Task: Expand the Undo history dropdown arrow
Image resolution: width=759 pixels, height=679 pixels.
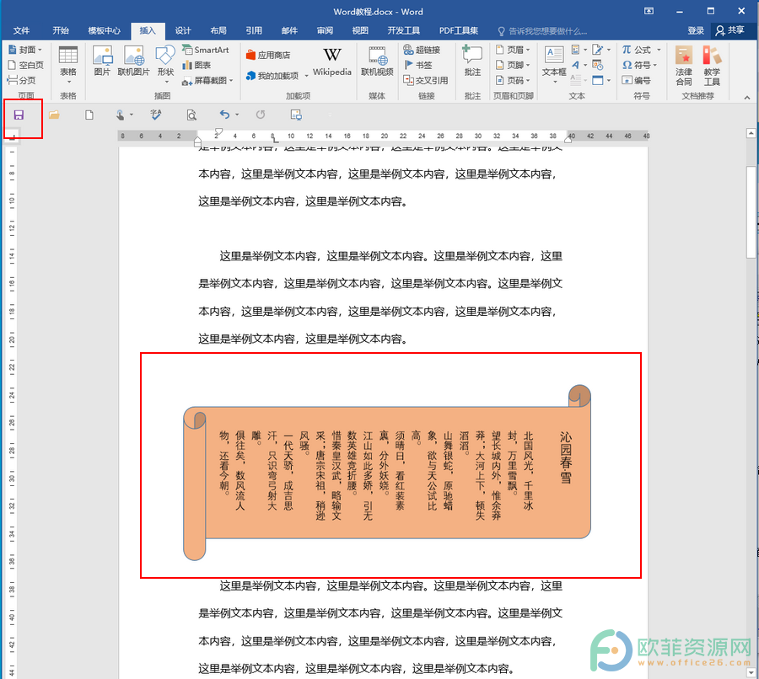Action: tap(237, 115)
